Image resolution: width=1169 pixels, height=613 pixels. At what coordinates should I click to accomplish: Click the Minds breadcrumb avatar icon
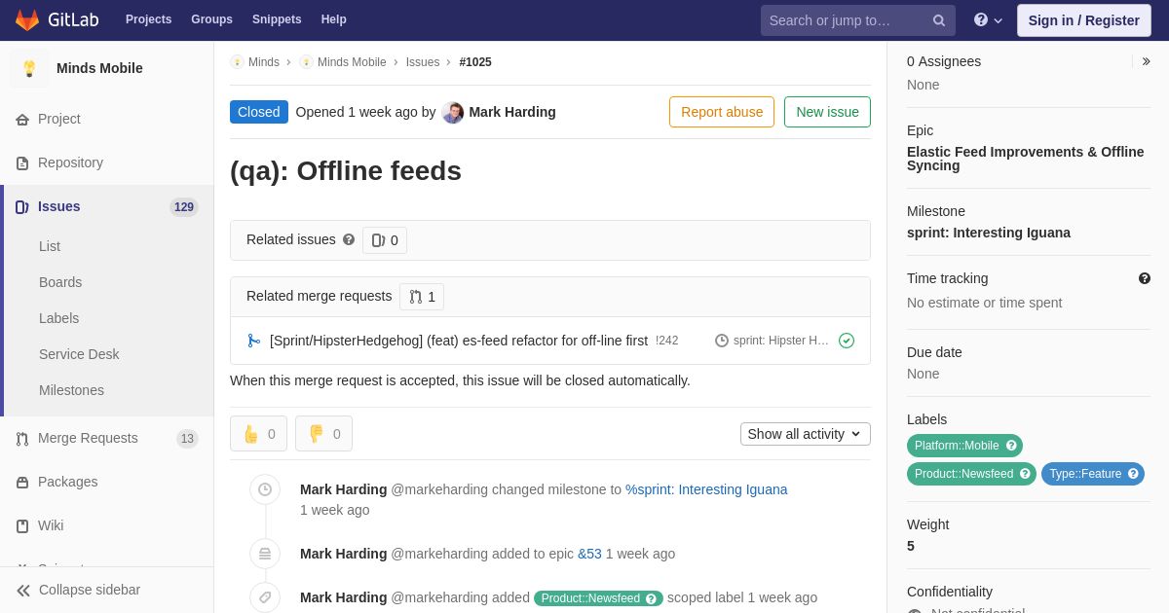(237, 62)
